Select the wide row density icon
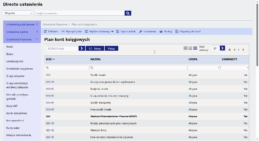The image size is (259, 141). (x=195, y=48)
